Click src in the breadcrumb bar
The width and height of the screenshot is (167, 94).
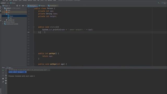(x=8, y=3)
